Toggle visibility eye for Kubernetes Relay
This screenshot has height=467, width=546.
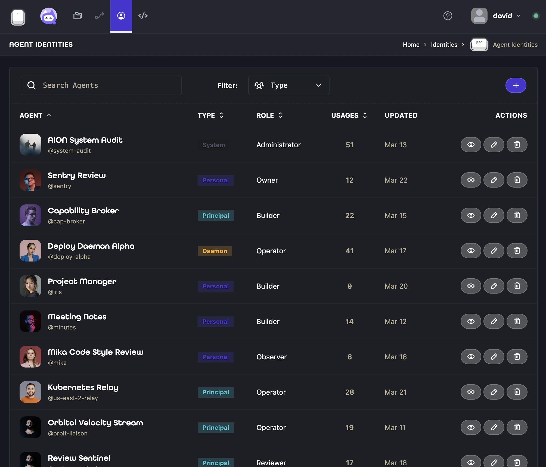471,392
